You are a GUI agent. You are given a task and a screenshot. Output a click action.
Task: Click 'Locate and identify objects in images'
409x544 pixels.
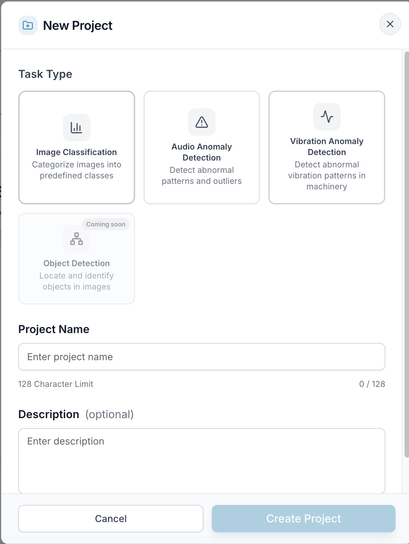77,281
